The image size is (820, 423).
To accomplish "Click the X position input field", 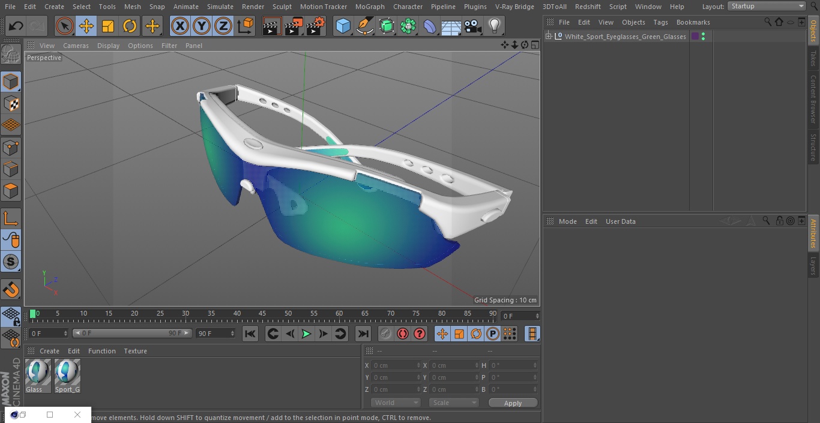I will tap(396, 365).
